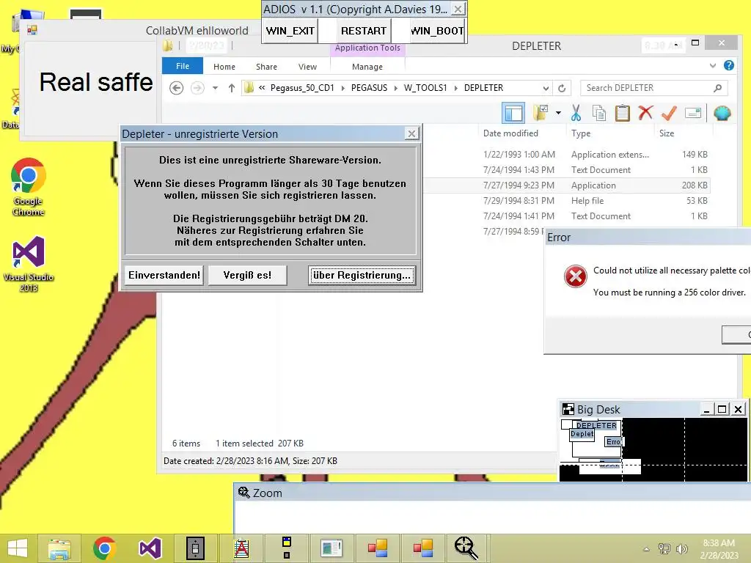Image resolution: width=751 pixels, height=563 pixels.
Task: Open Google Chrome desktop shortcut
Action: click(x=29, y=187)
